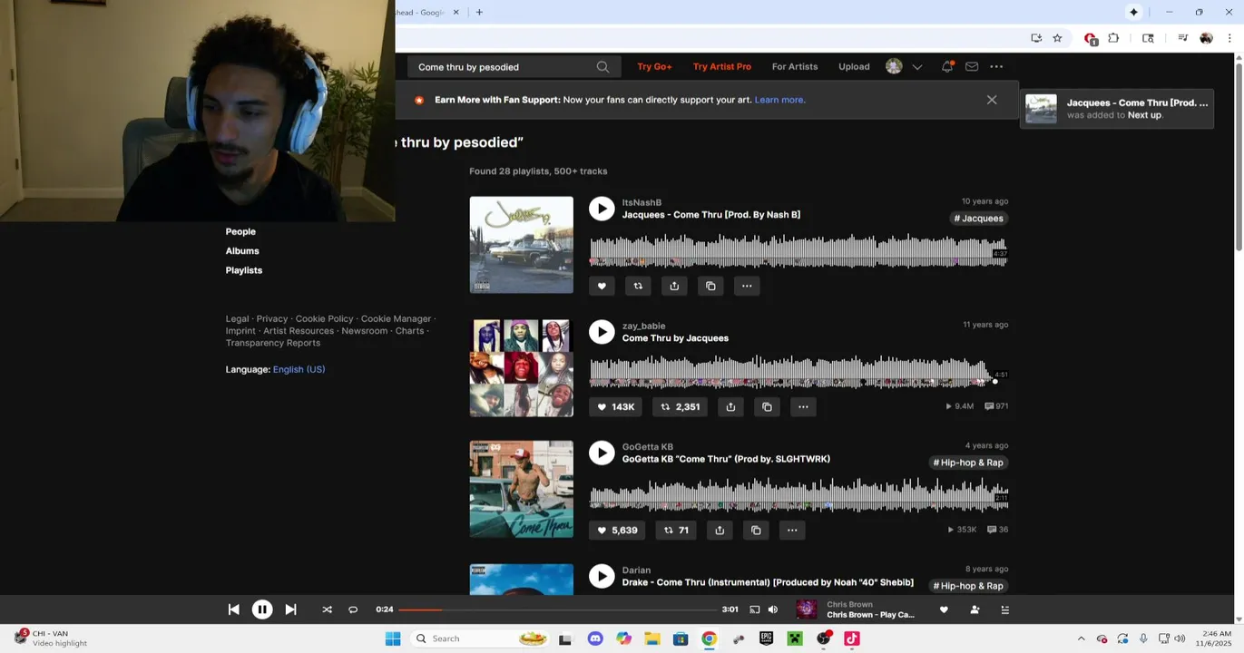The width and height of the screenshot is (1244, 653).
Task: Follow the Learn more link in banner
Action: [x=779, y=100]
